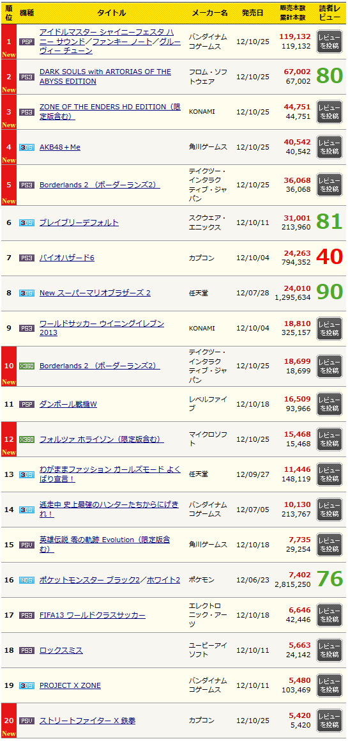This screenshot has height=741, width=348.
Task: Post a review for ロックスミス
Action: tap(329, 650)
